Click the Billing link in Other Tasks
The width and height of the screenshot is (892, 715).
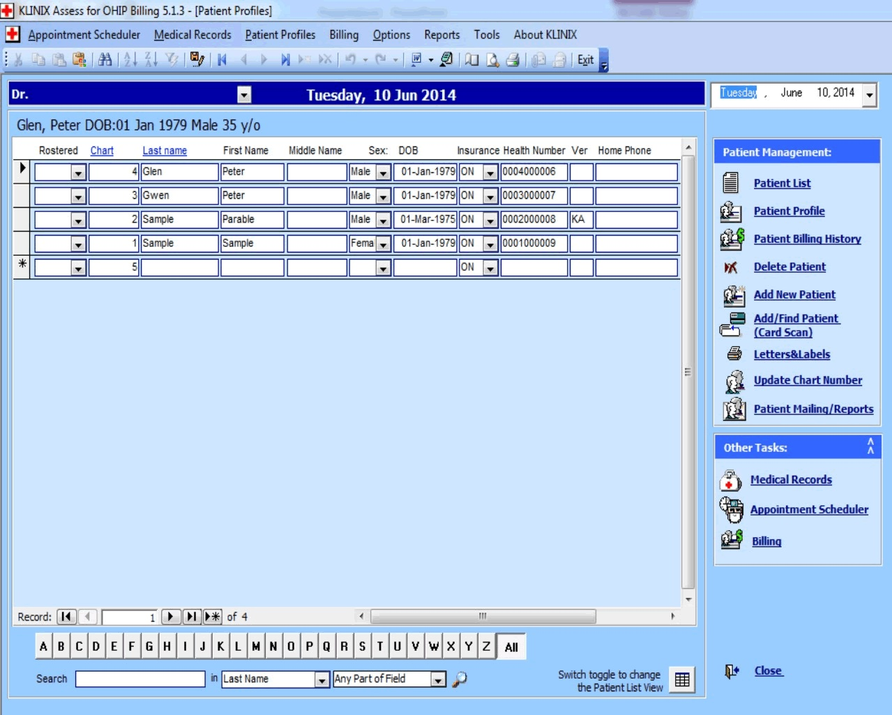pyautogui.click(x=766, y=541)
